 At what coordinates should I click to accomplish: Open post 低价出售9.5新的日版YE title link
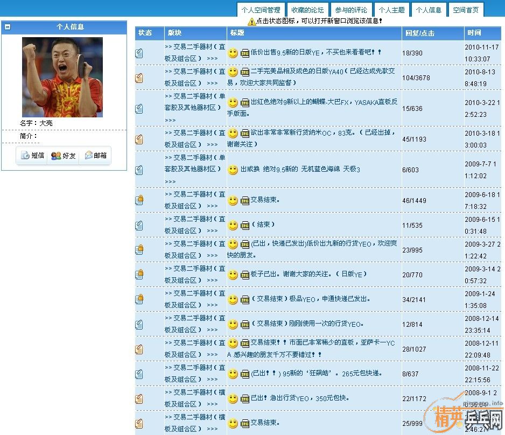pyautogui.click(x=316, y=53)
